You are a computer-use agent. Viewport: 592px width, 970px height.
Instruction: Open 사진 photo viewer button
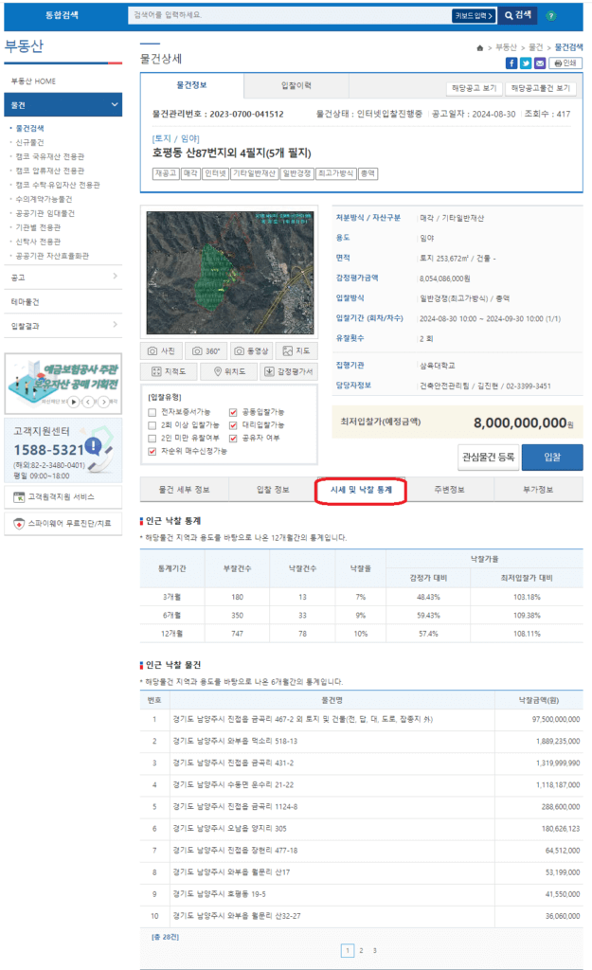point(161,350)
